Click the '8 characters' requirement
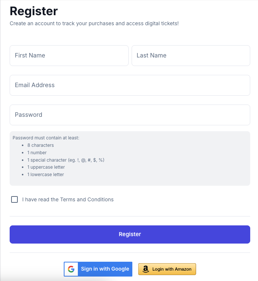The height and width of the screenshot is (281, 258). (40, 145)
